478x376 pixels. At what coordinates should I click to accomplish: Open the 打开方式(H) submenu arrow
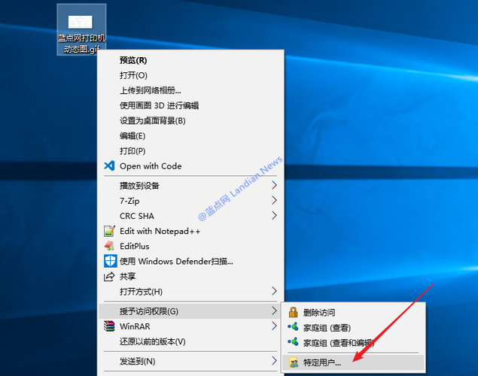274,291
